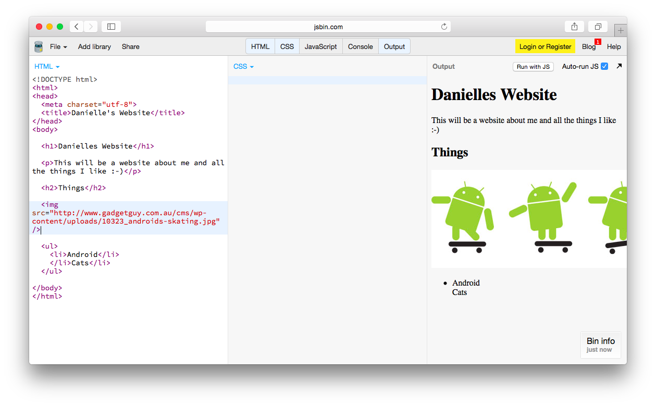Go back with the Safari back arrow
This screenshot has width=656, height=406.
[x=77, y=27]
